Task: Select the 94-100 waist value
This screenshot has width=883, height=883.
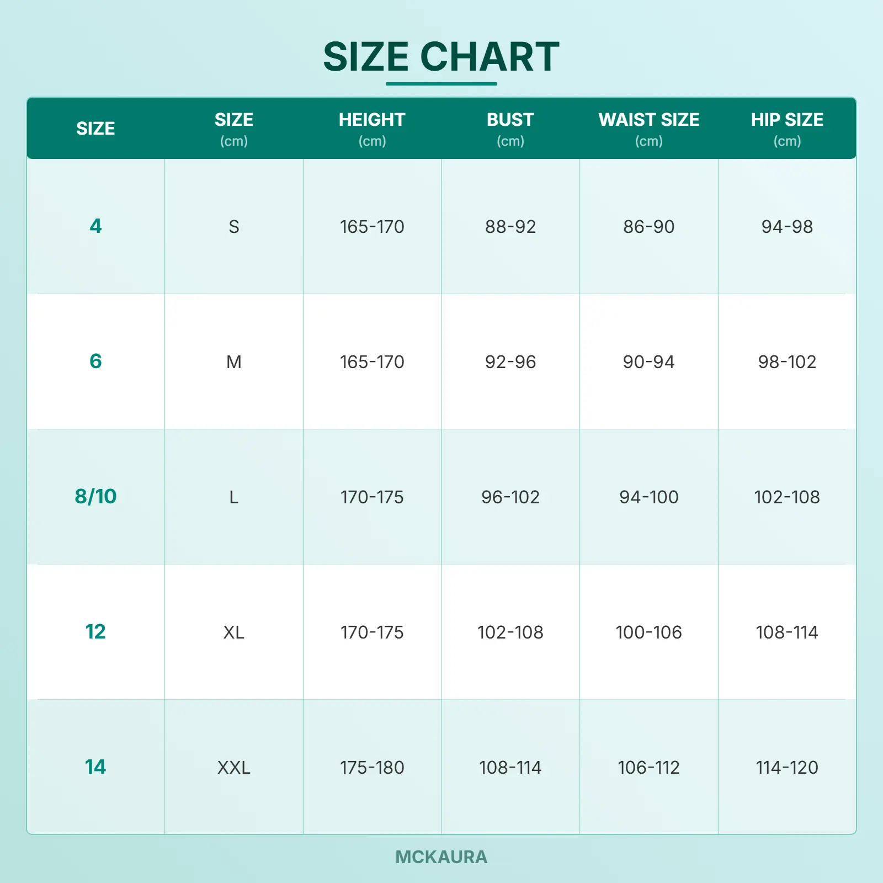Action: (648, 497)
